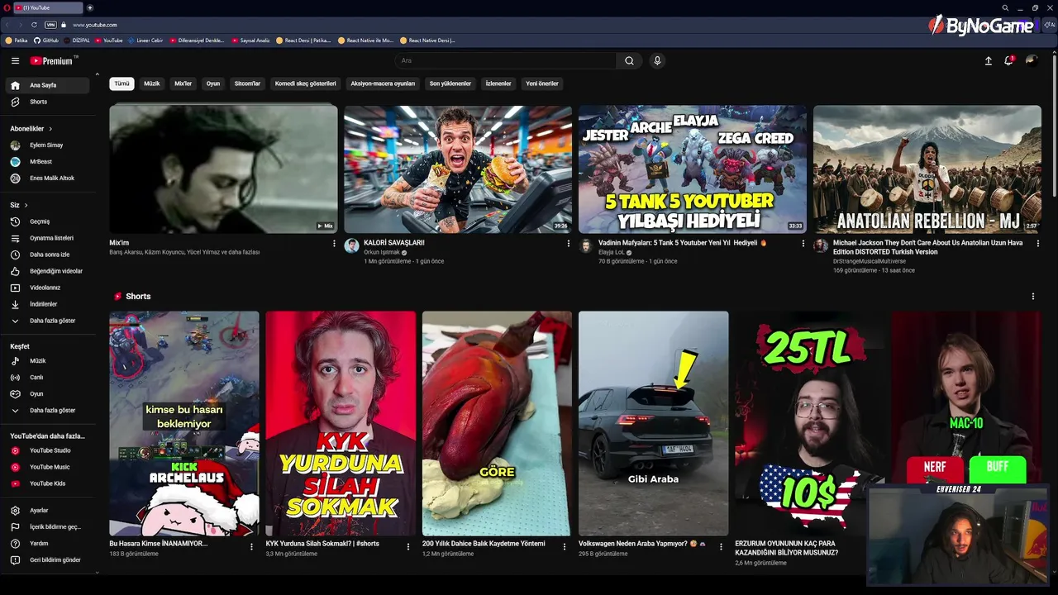Viewport: 1058px width, 595px height.
Task: Open new browser tab
Action: (x=90, y=7)
